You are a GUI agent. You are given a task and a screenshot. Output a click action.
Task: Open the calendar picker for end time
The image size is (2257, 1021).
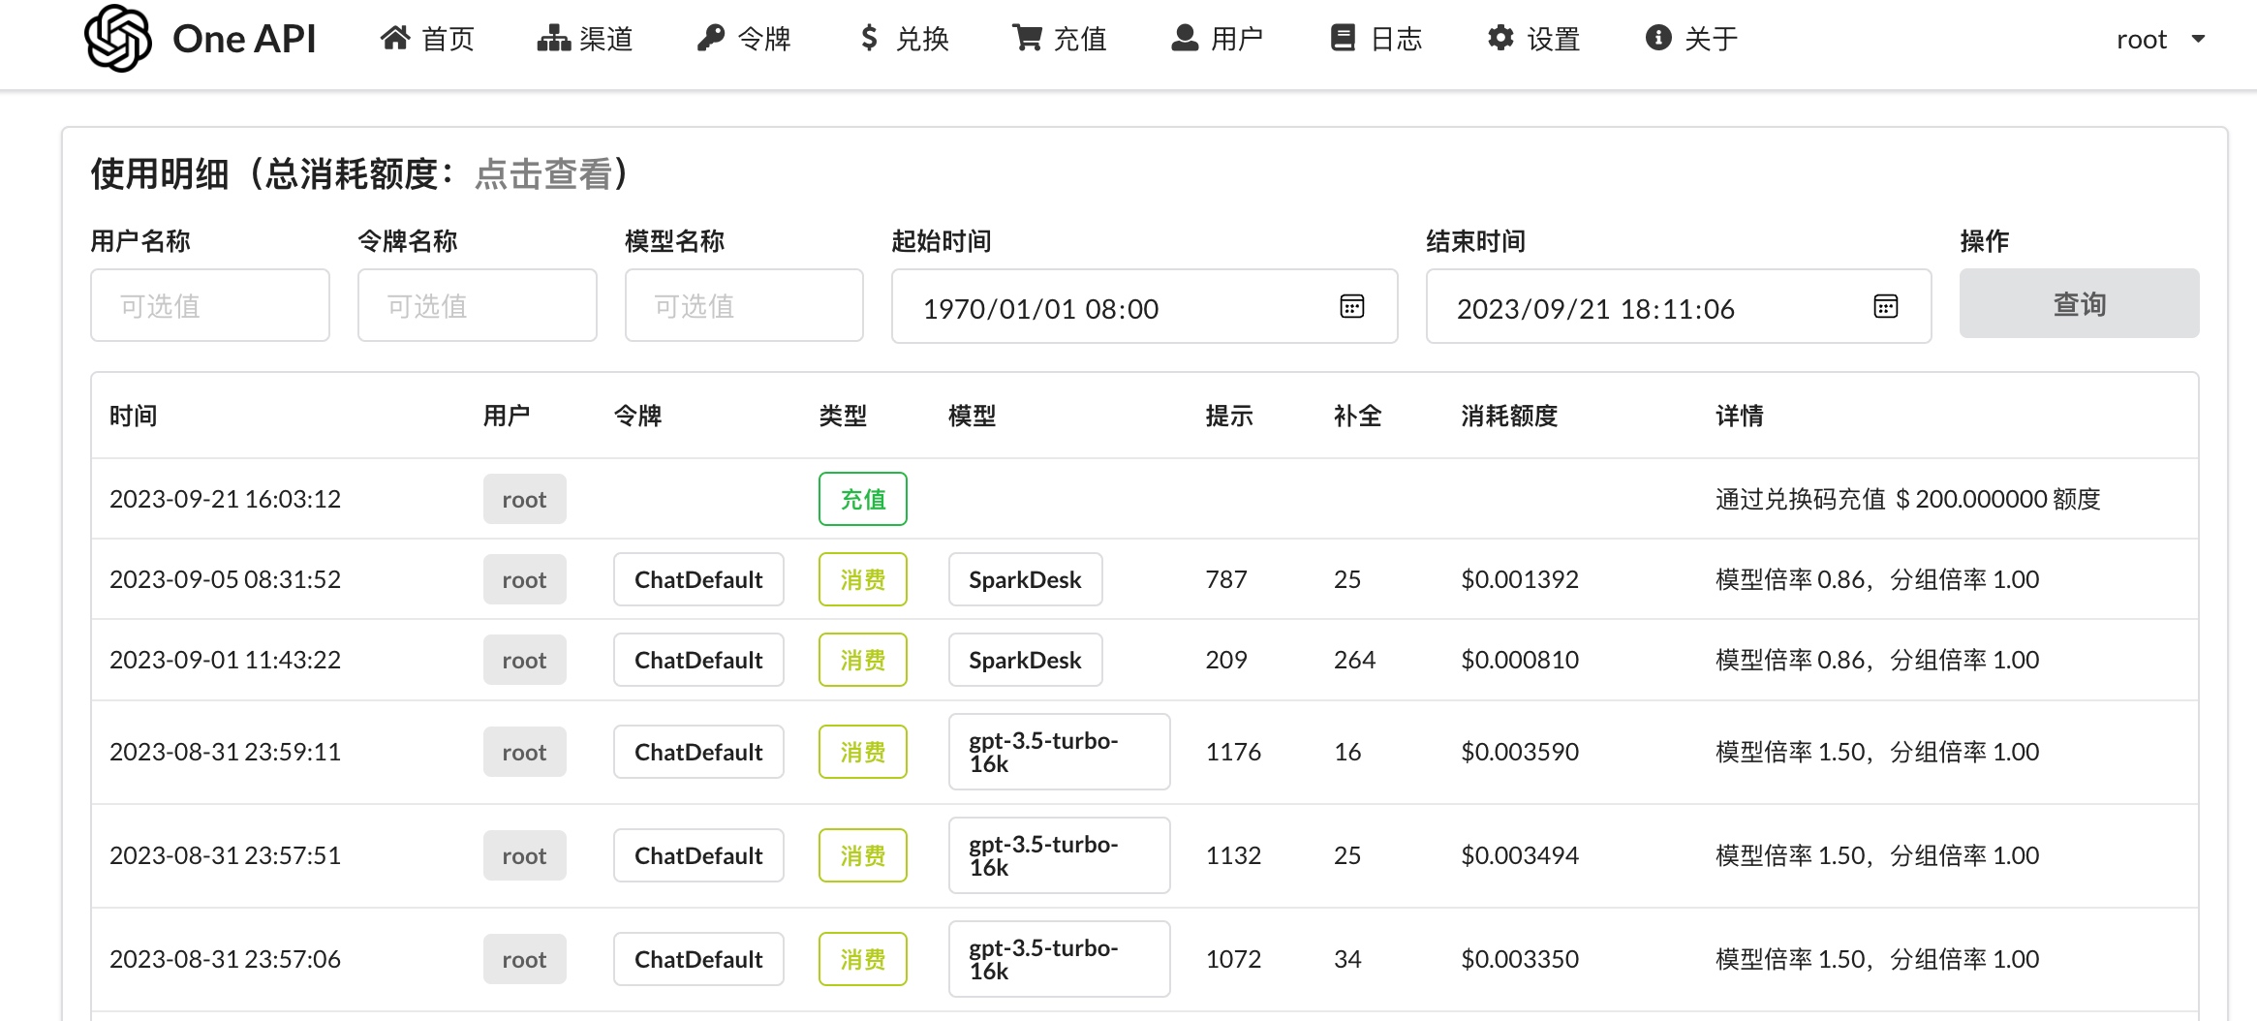pyautogui.click(x=1885, y=307)
